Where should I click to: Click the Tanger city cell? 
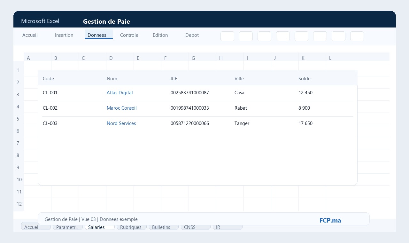click(242, 123)
